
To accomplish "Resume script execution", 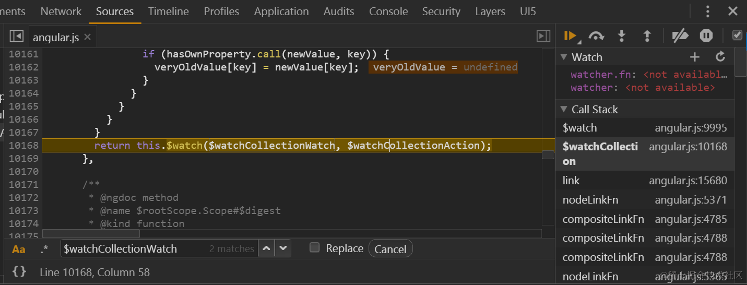I will point(570,35).
